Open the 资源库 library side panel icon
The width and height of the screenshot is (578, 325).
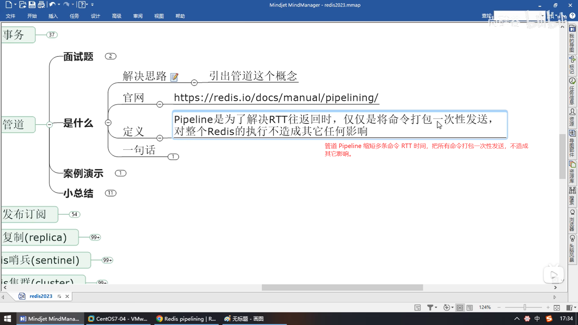click(x=572, y=172)
